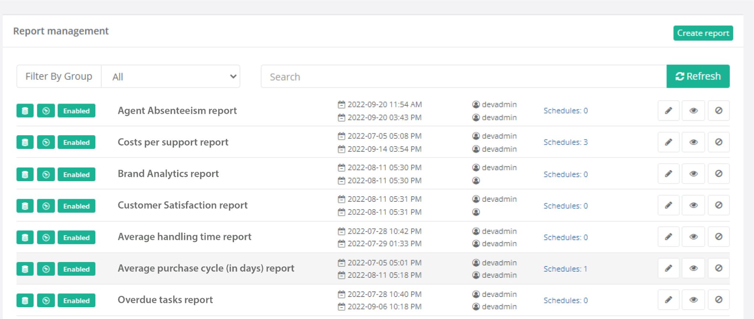
Task: Open the Filter By Group dropdown showing All
Action: [171, 76]
